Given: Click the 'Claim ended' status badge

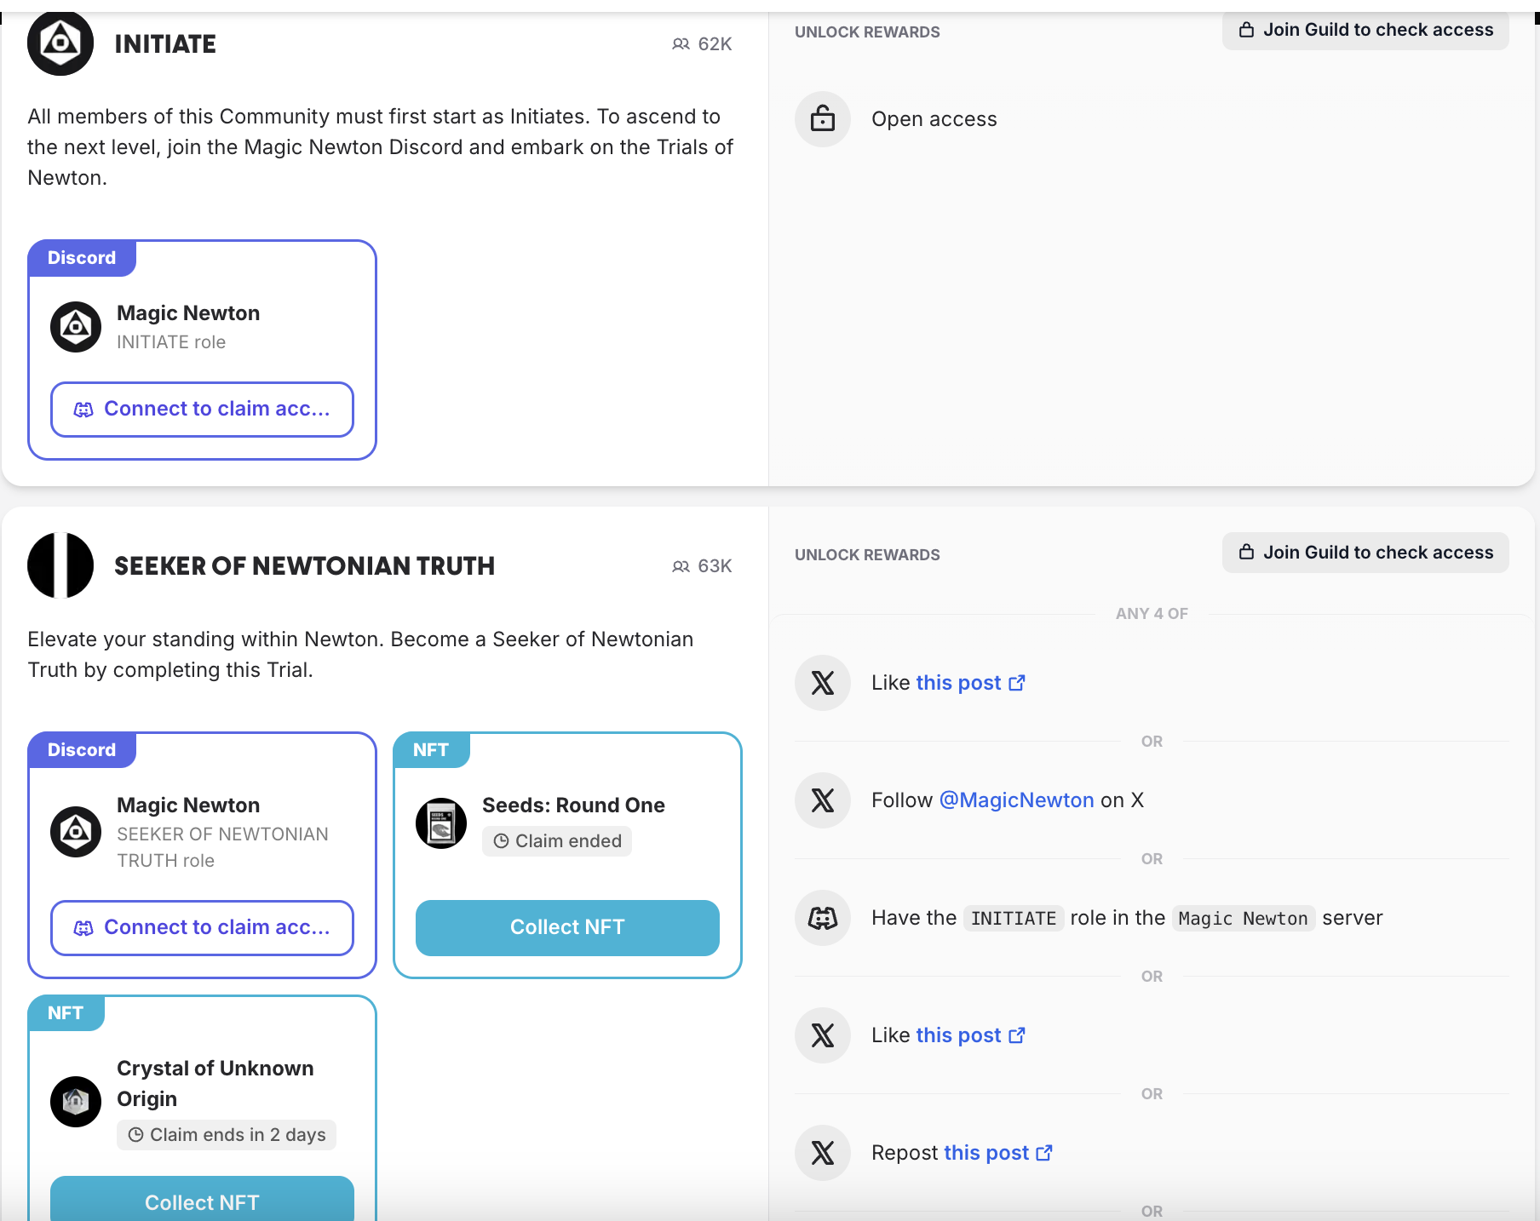Looking at the screenshot, I should coord(557,841).
